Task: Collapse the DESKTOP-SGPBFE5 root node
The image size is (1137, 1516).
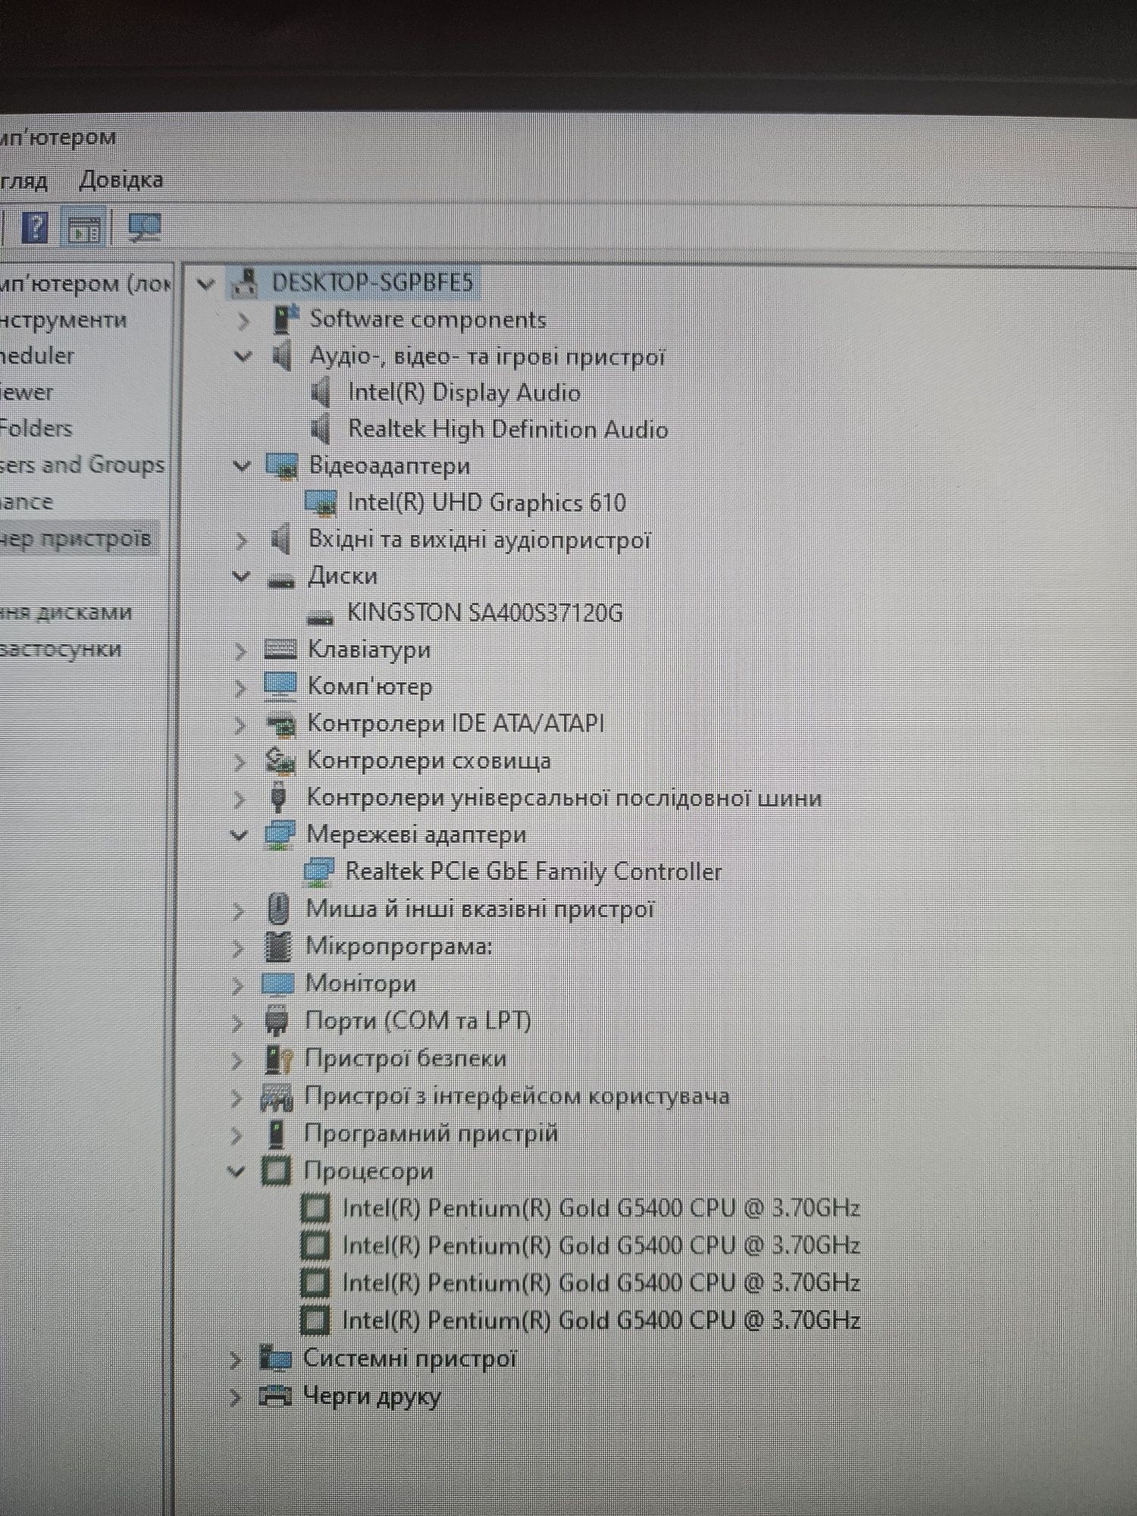Action: click(205, 284)
